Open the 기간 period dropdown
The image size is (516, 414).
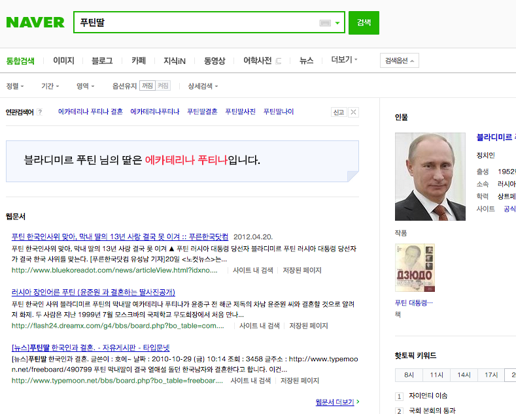click(50, 86)
